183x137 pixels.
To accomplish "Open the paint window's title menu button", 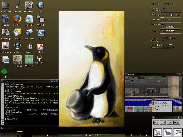I will pos(153,117).
